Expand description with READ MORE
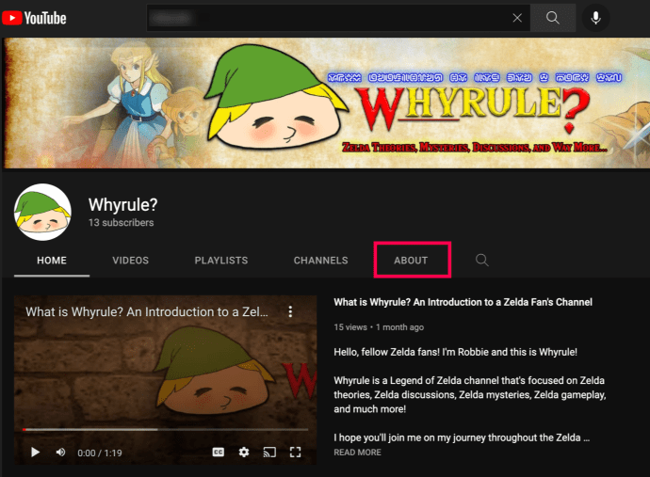Screen dimensions: 650x477 [x=357, y=453]
